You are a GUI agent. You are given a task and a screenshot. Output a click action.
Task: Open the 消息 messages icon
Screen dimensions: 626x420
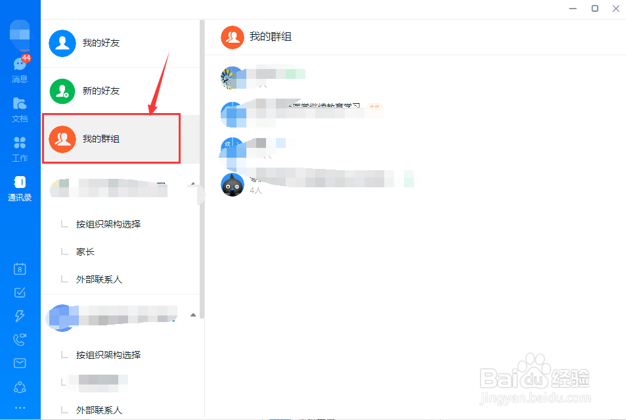tap(20, 69)
